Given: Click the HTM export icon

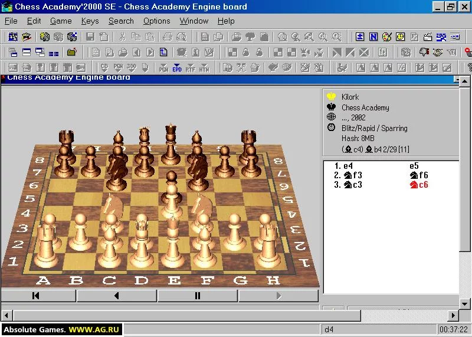Looking at the screenshot, I should pos(204,67).
